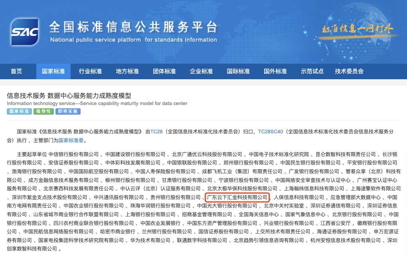Click the platform title 全国标准信息公共服务平台
The height and width of the screenshot is (256, 407).
tap(133, 27)
